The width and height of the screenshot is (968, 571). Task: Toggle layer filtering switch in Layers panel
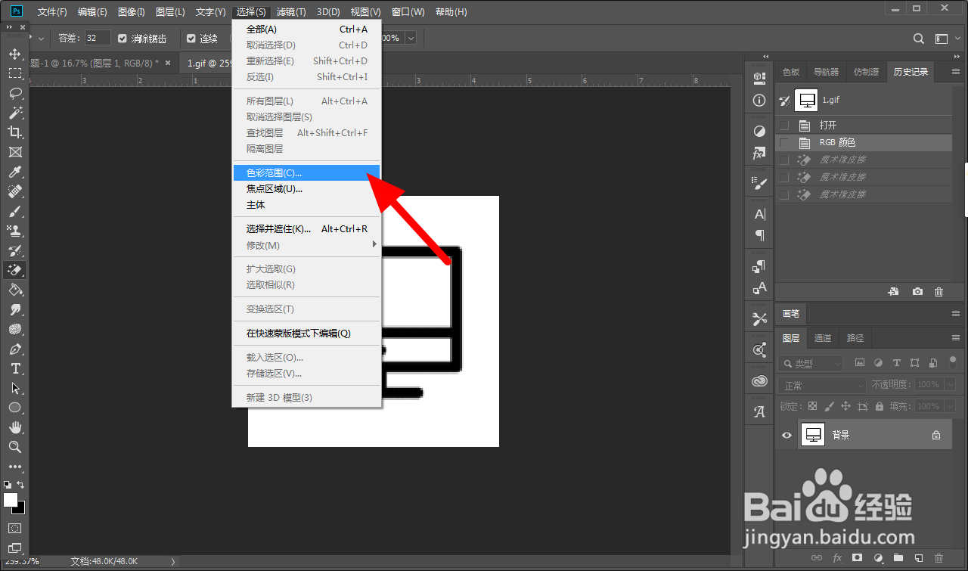pos(954,363)
